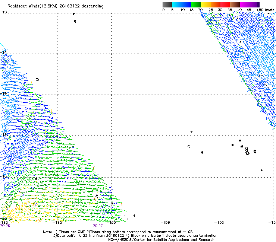Click the -10 latitude label
Viewport: 276px width, 242px height.
[x=3, y=12]
